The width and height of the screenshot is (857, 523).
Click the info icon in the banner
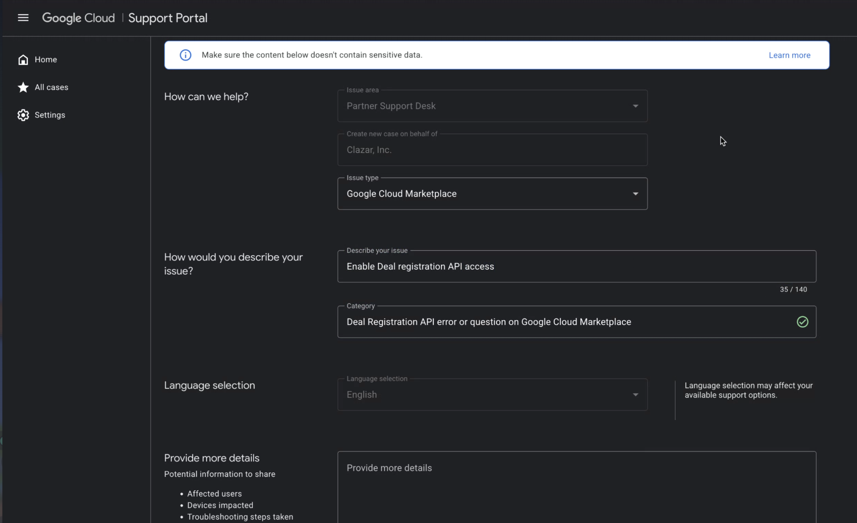click(x=185, y=55)
